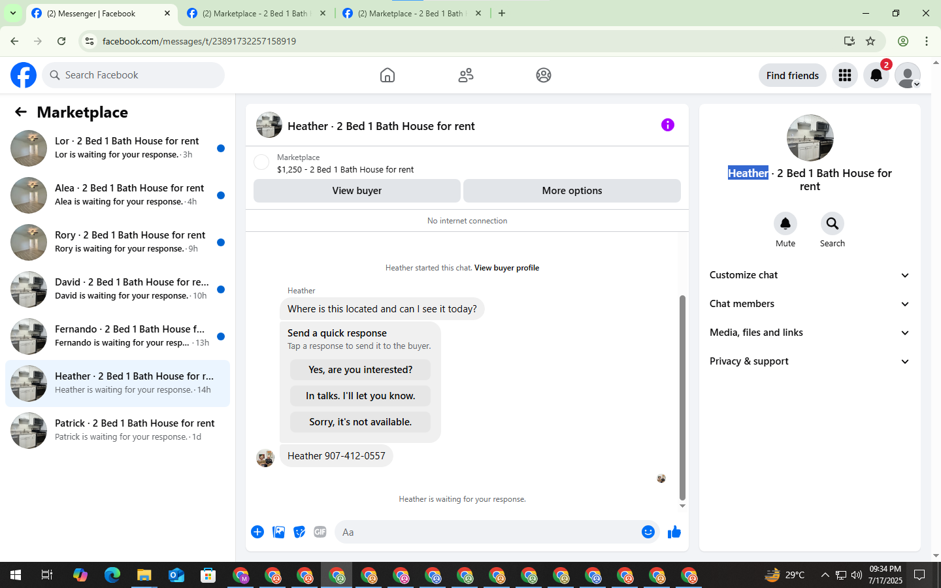Show hidden system tray icons
Viewport: 941px width, 588px height.
(825, 575)
